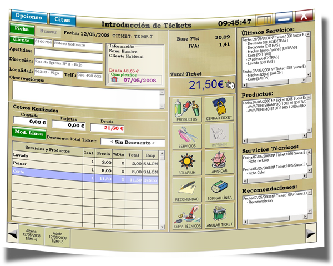Image resolution: width=333 pixels, height=266 pixels.
Task: Click the client code field 0100736
Action: click(43, 42)
